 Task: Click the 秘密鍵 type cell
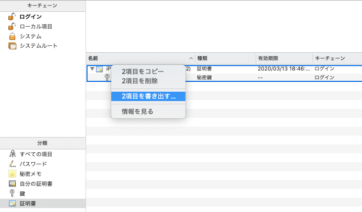click(x=204, y=77)
